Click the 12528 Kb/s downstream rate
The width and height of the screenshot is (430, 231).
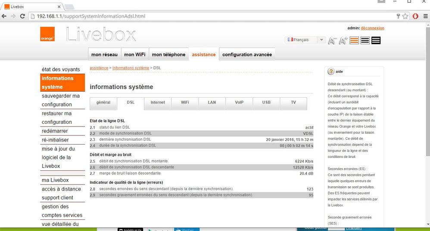303,167
